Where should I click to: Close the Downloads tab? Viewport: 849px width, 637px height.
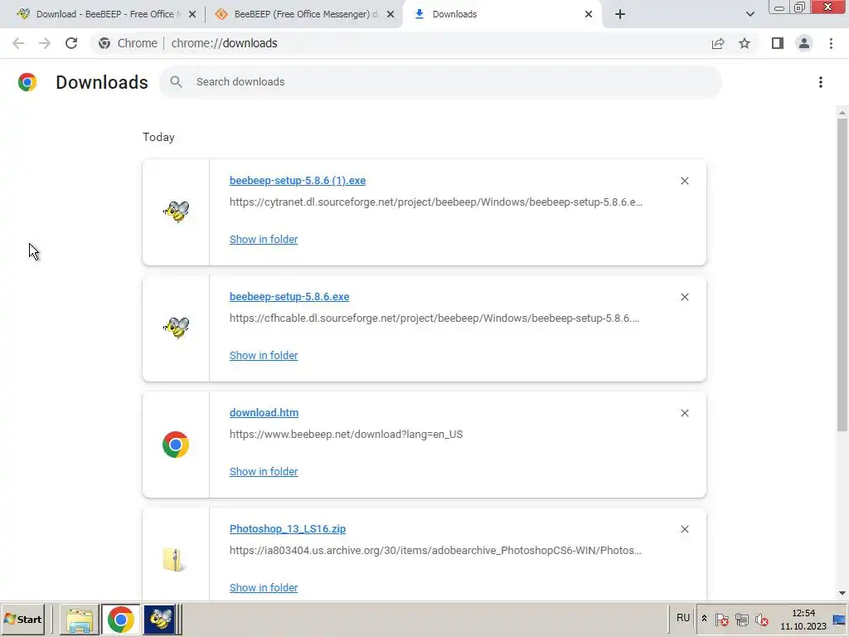[589, 15]
